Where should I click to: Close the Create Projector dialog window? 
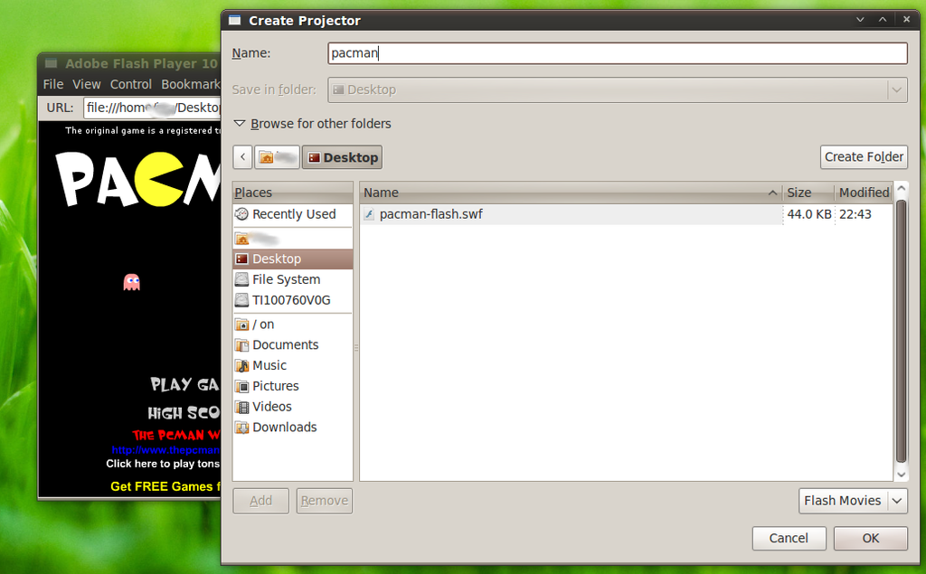tap(906, 20)
